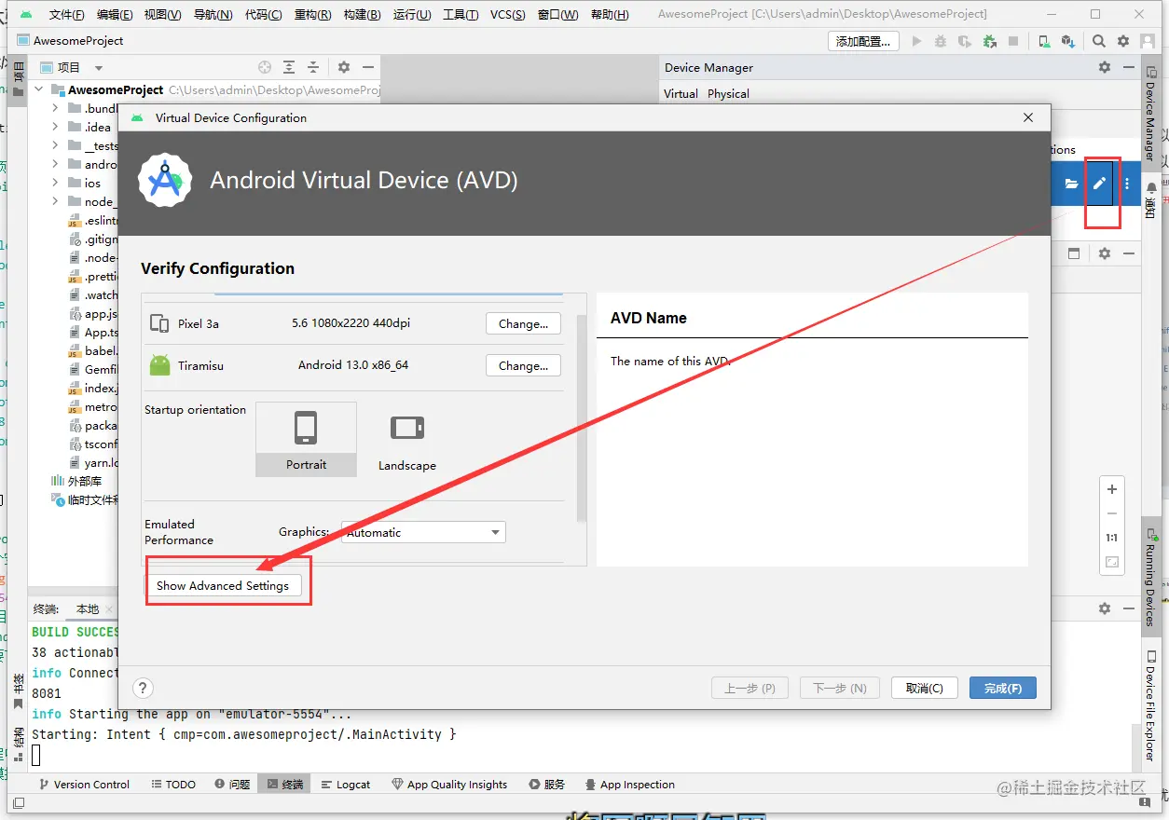1169x820 pixels.
Task: Open Device Manager panel gear settings
Action: click(x=1105, y=67)
